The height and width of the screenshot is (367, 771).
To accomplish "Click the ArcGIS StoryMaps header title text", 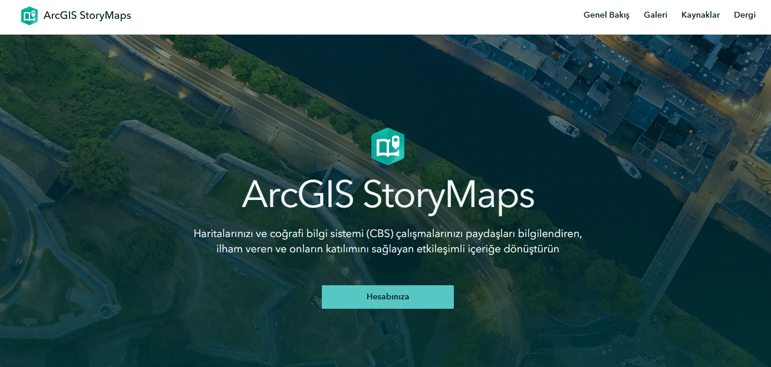I will point(87,15).
